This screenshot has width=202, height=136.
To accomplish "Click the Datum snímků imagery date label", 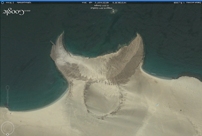I will 187,3.
